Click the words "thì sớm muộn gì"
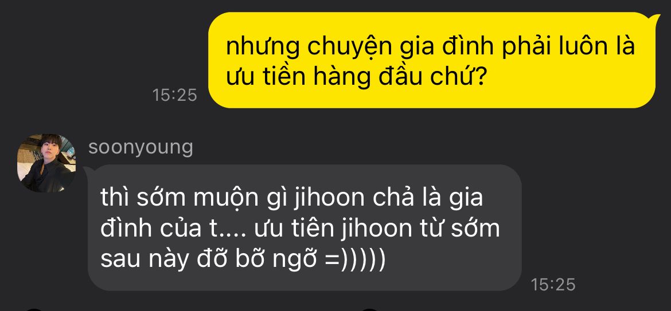Image resolution: width=671 pixels, height=311 pixels. [194, 198]
